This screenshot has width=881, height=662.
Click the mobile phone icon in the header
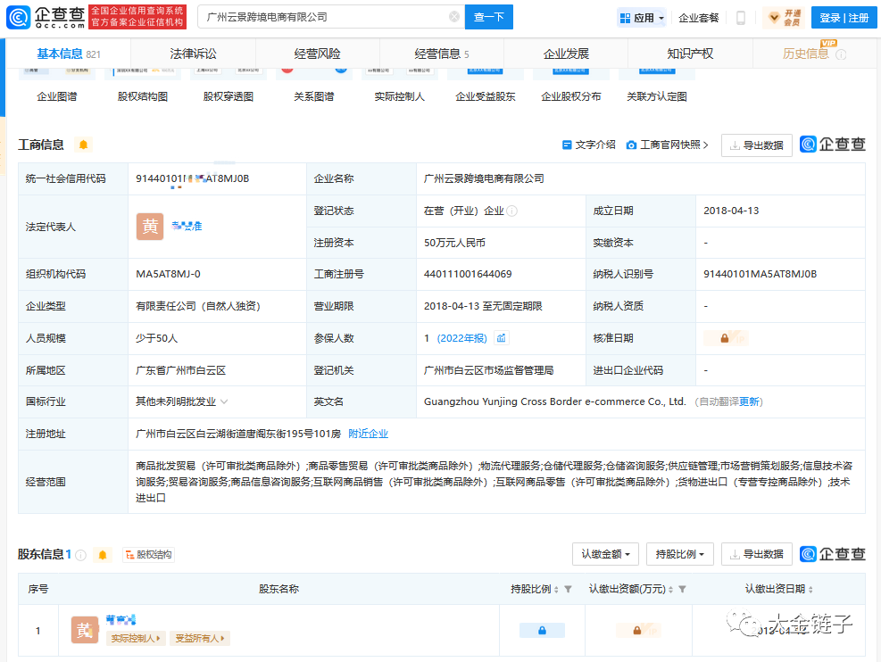[741, 17]
